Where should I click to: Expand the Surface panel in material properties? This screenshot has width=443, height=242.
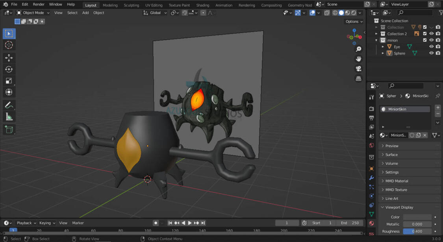point(390,154)
